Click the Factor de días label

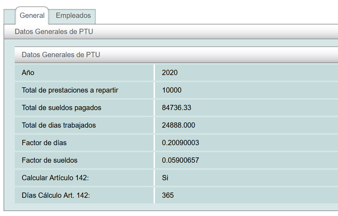44,143
